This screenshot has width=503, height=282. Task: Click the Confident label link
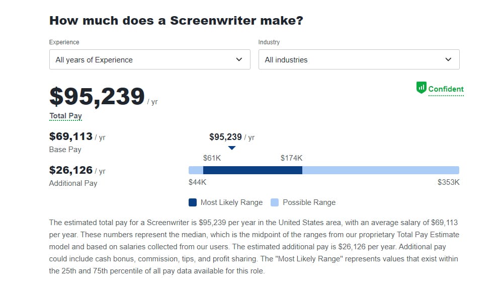click(446, 89)
